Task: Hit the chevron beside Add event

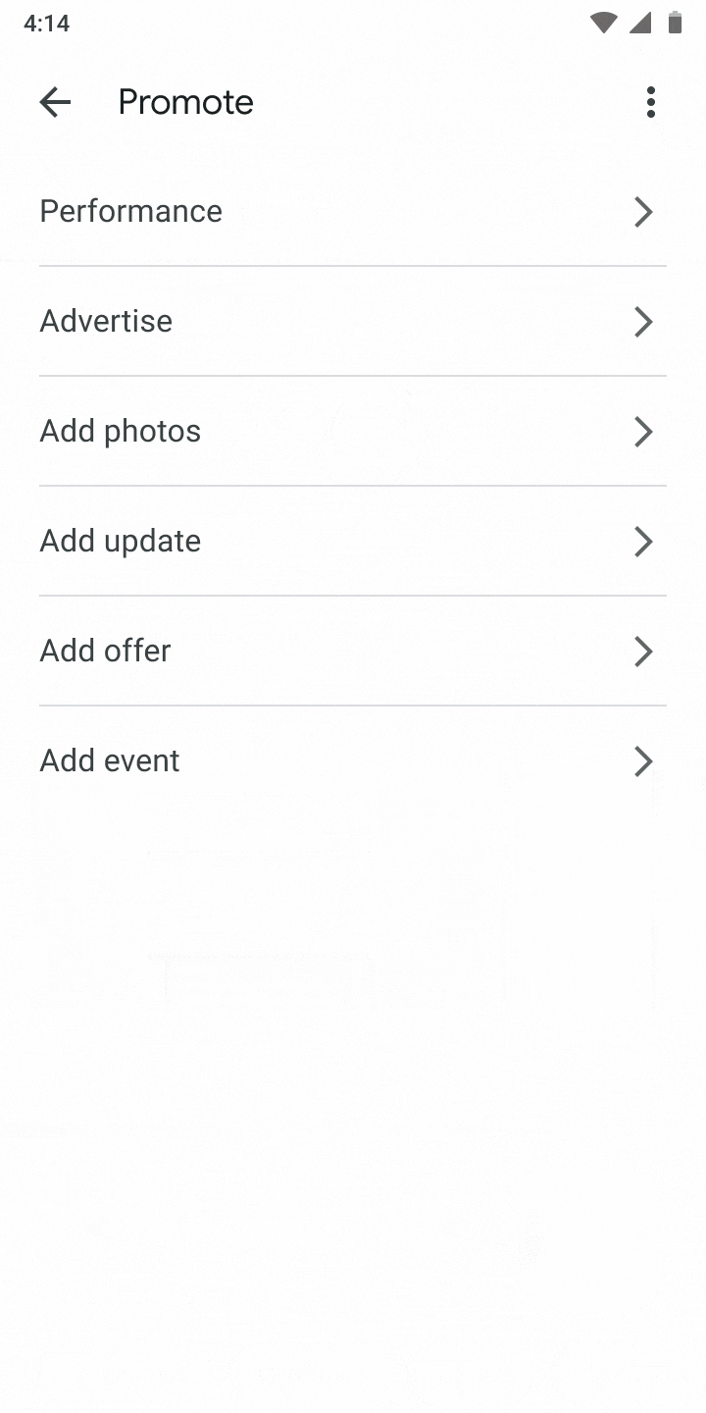Action: click(x=643, y=761)
